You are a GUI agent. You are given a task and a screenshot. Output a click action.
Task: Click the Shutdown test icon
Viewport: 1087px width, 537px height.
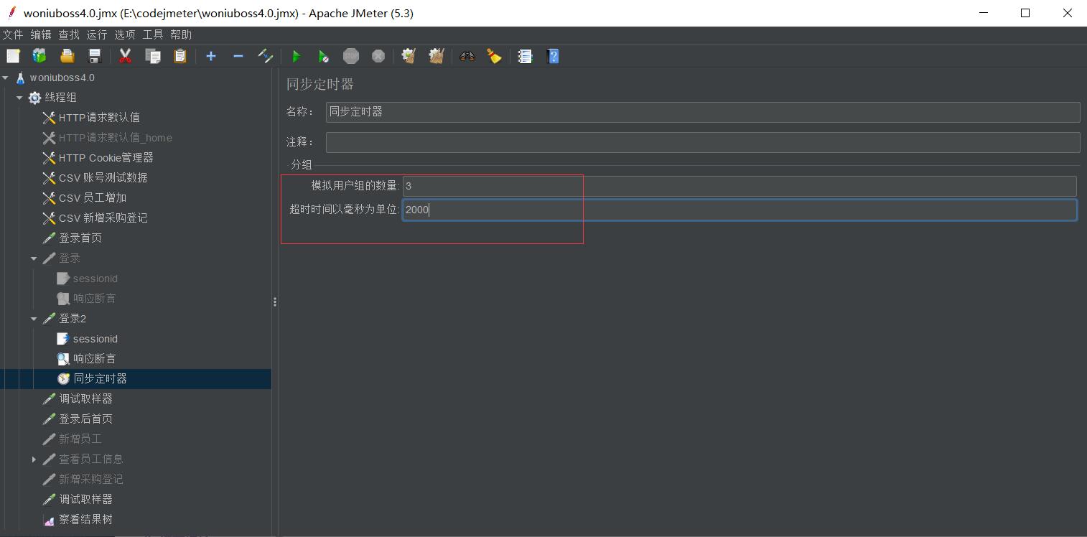[378, 56]
